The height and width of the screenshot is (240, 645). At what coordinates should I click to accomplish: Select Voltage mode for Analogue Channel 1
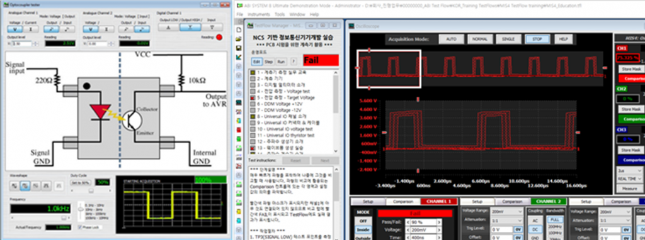click(15, 29)
